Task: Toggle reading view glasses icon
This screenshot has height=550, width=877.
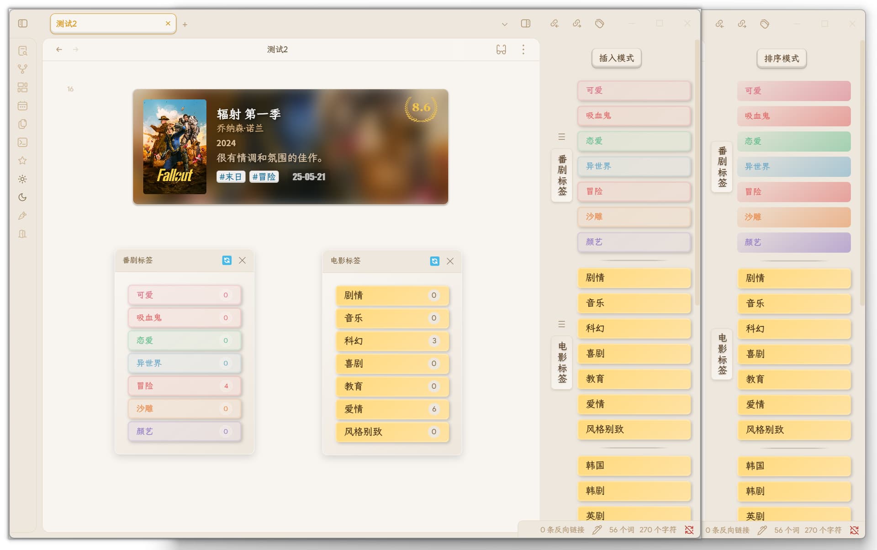Action: (x=501, y=49)
